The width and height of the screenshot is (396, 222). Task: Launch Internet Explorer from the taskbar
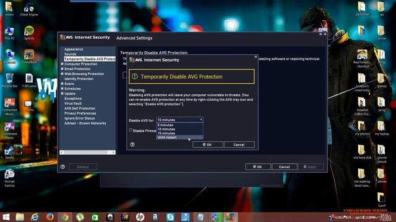[35, 217]
